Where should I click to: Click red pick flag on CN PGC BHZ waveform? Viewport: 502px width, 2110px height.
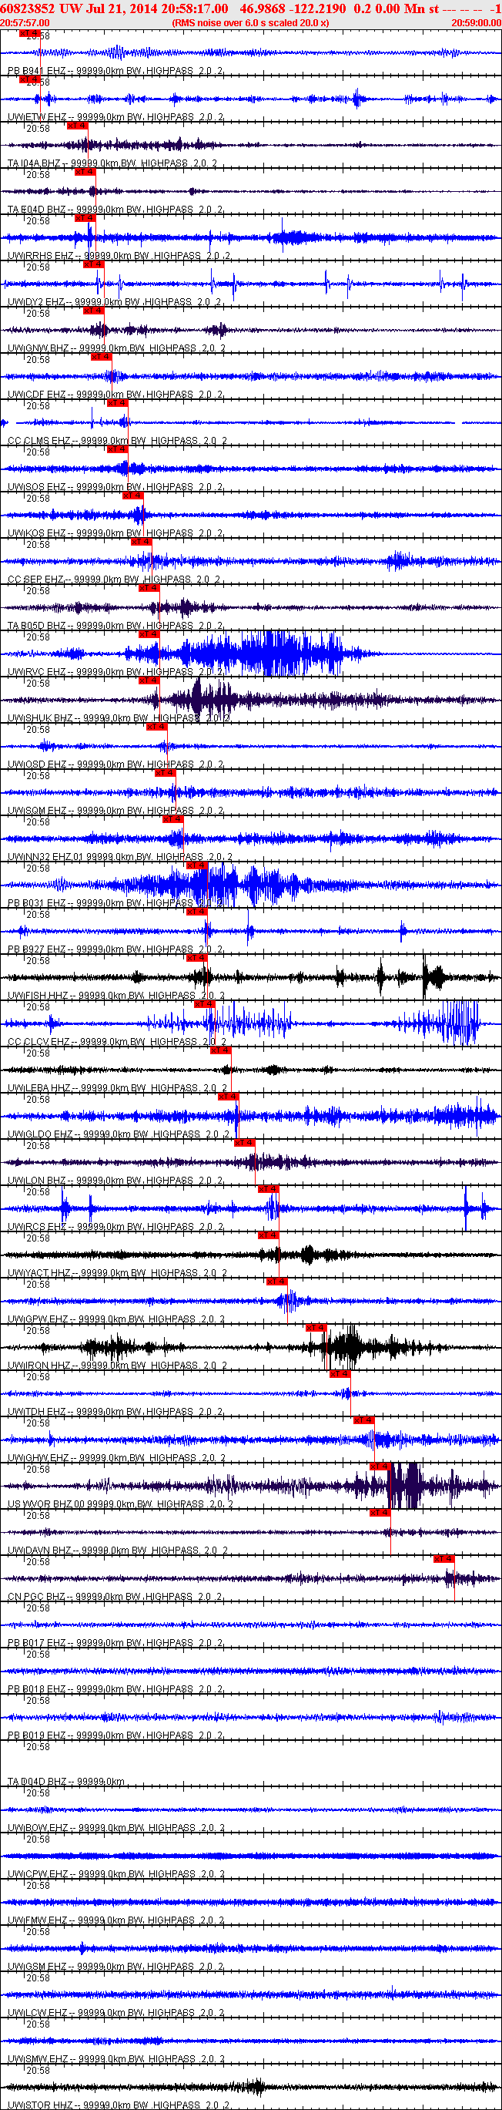coord(443,1559)
